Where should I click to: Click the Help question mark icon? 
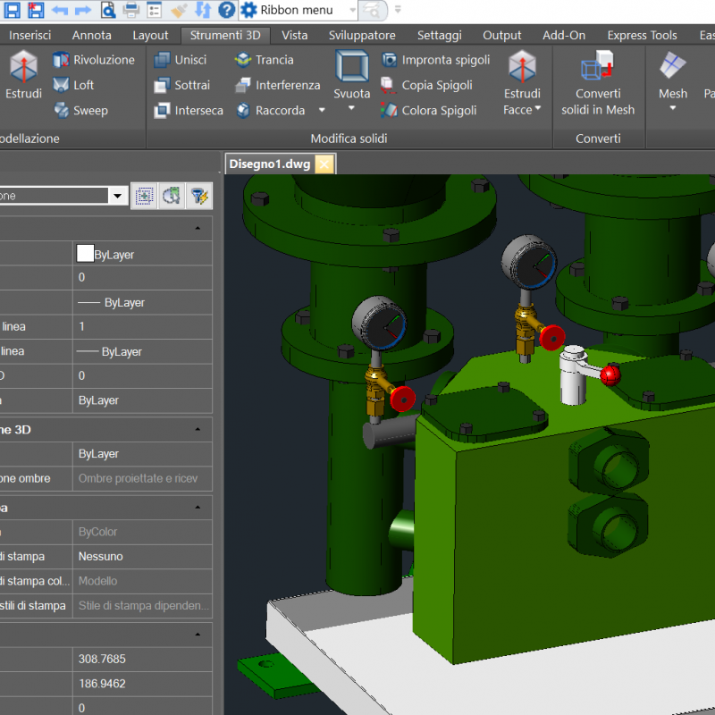tap(227, 11)
